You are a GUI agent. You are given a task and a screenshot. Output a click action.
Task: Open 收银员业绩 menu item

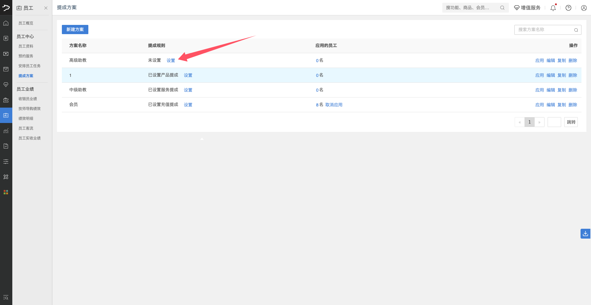click(28, 99)
